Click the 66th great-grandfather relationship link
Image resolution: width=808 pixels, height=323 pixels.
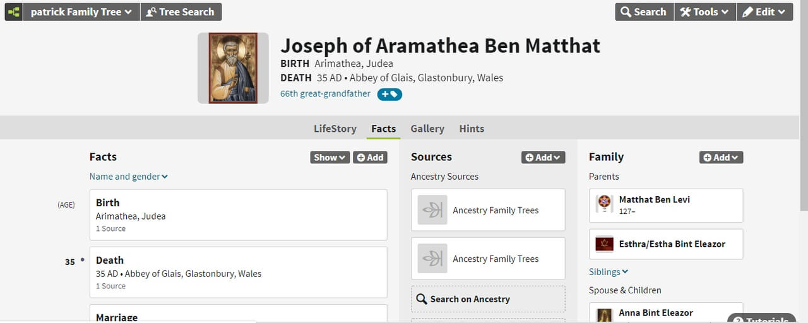click(x=325, y=94)
